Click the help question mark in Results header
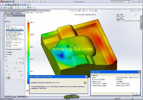This screenshot has width=143, height=100. click(24, 16)
